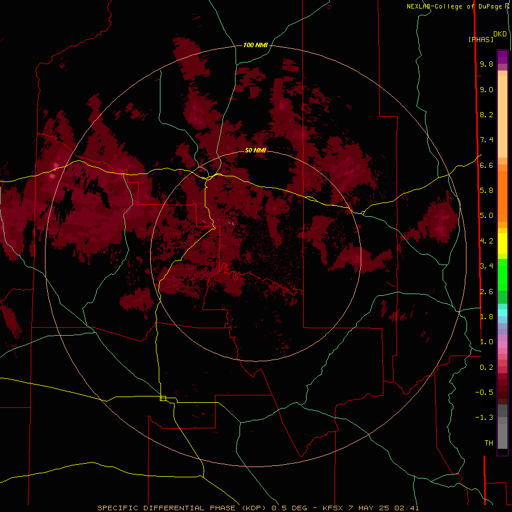The height and width of the screenshot is (512, 512).
Task: Click the 3.4 scale value
Action: pos(486,266)
